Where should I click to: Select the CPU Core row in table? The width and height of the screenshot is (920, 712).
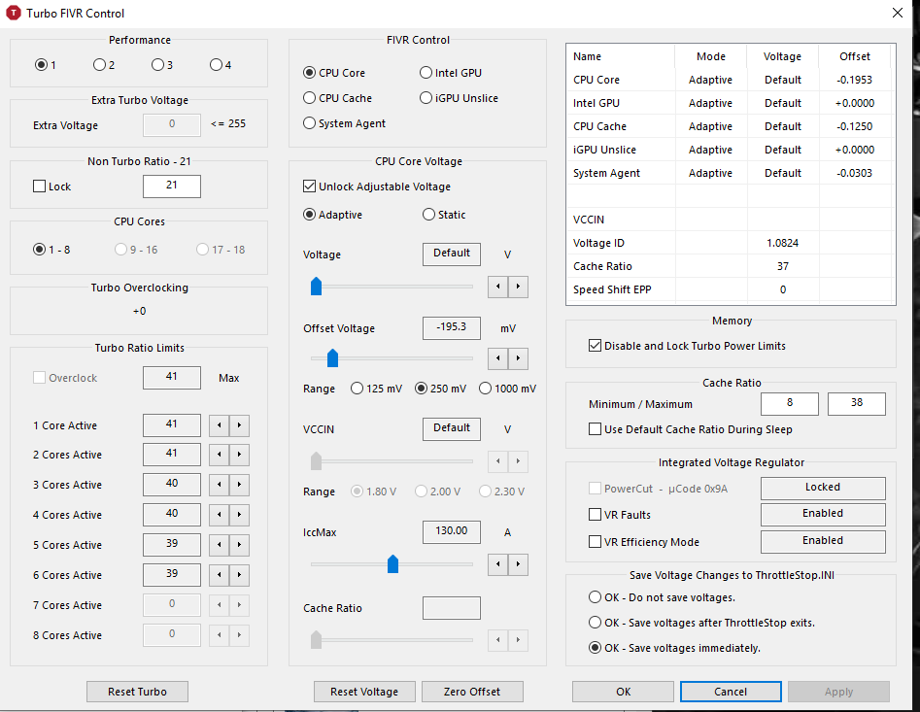click(x=732, y=80)
